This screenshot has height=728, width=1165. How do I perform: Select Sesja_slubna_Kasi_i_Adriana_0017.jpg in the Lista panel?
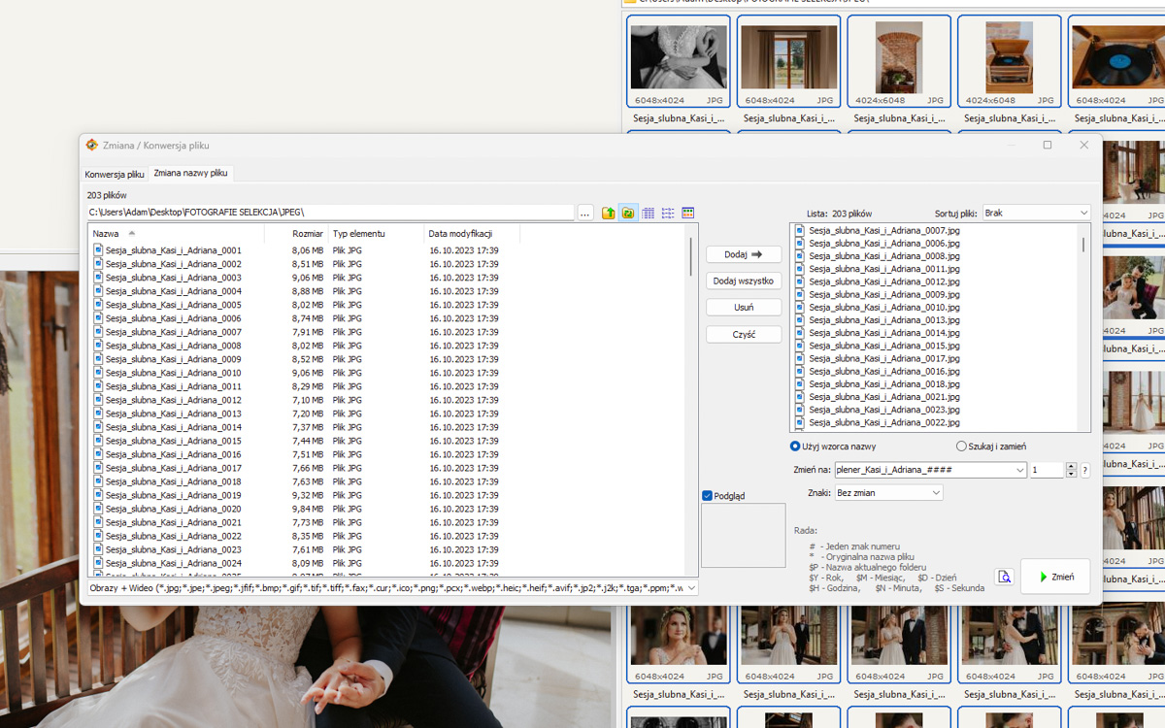click(883, 358)
